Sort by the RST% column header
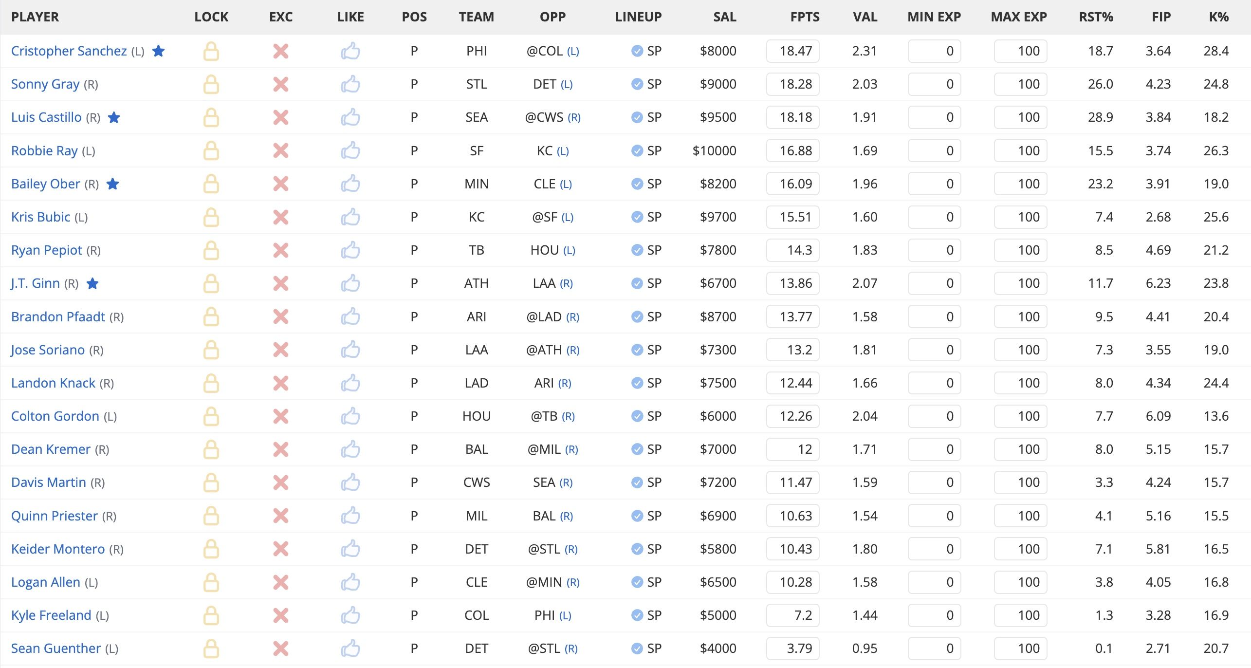The height and width of the screenshot is (668, 1251). point(1096,17)
